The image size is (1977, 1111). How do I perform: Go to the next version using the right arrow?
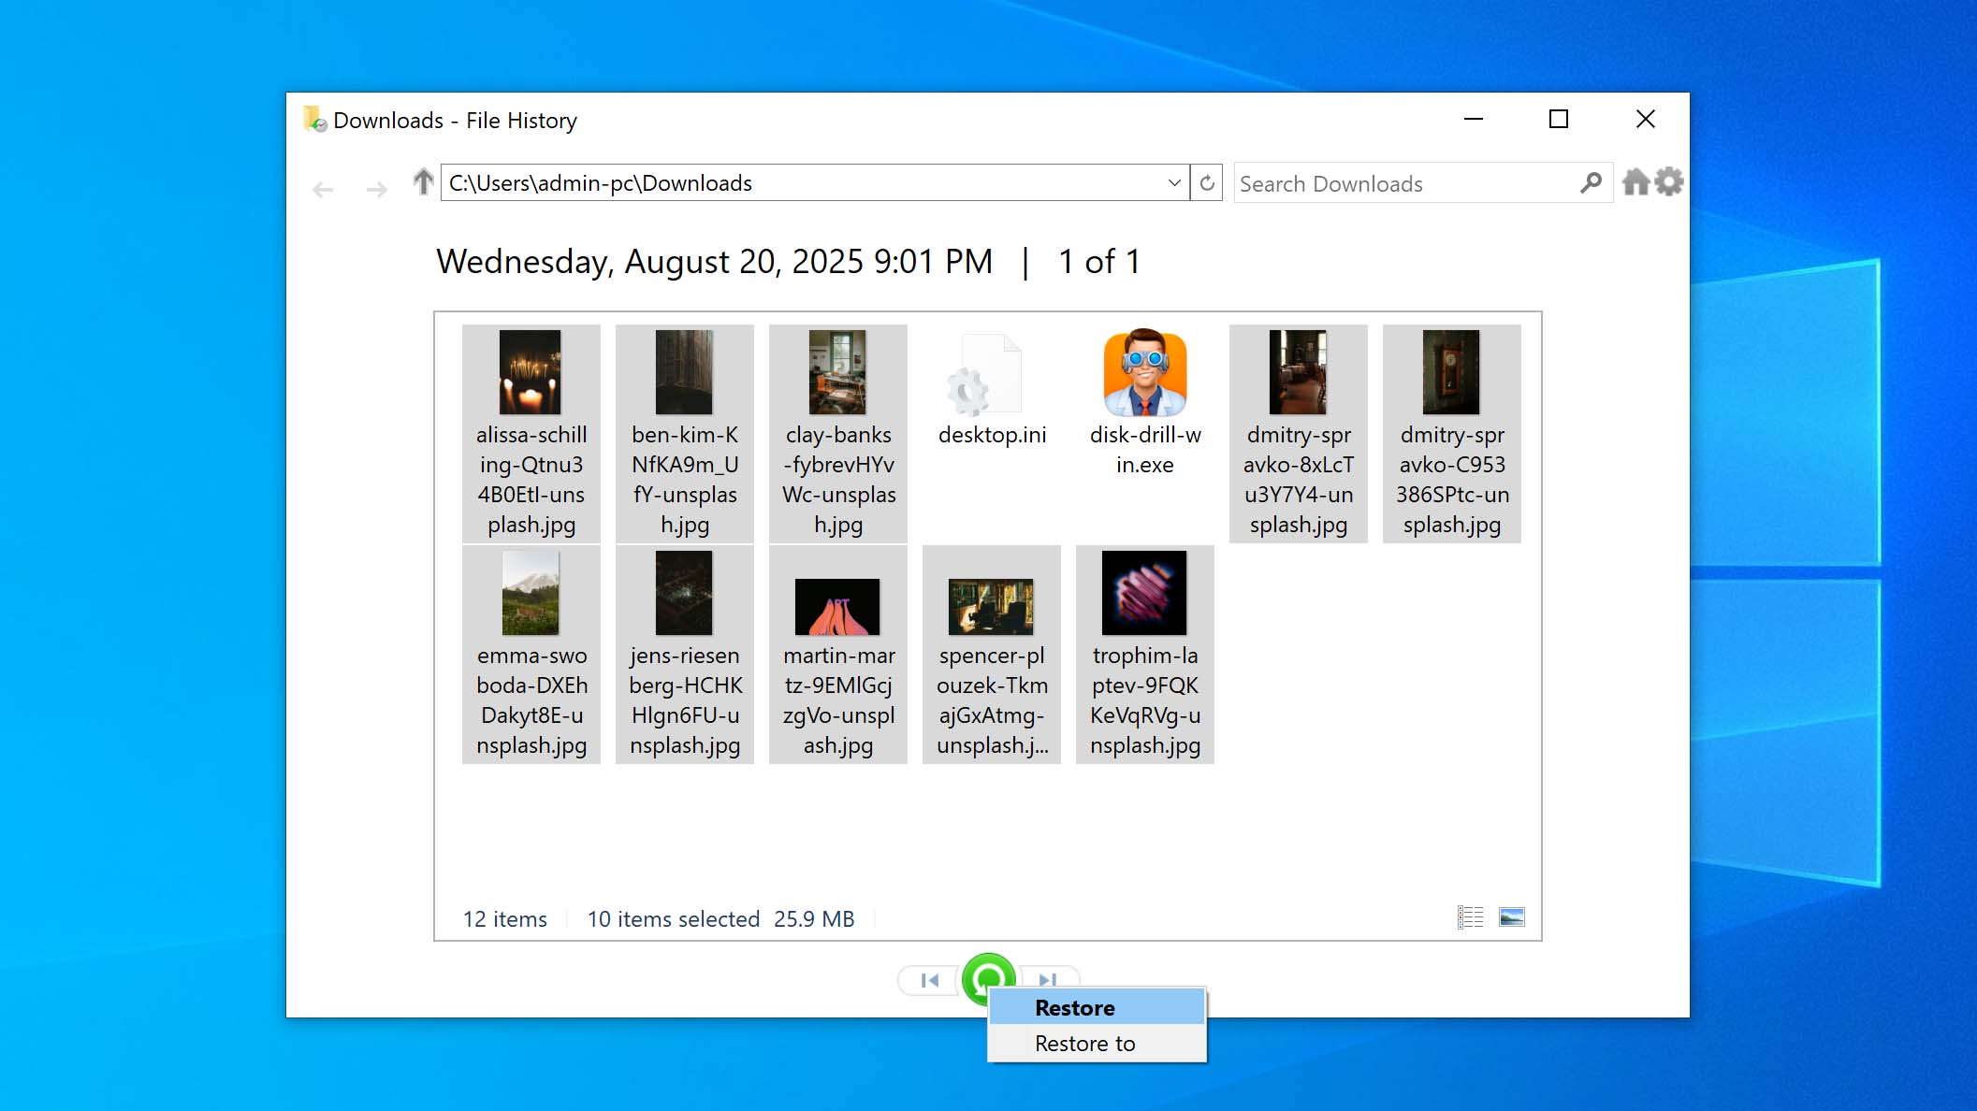click(x=1049, y=980)
